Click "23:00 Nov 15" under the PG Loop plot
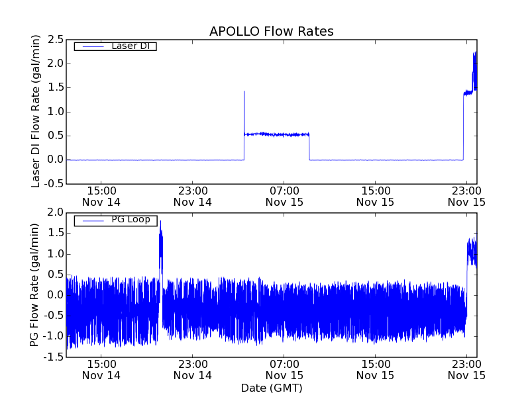Screen dimensions: 530x397 pyautogui.click(x=467, y=370)
